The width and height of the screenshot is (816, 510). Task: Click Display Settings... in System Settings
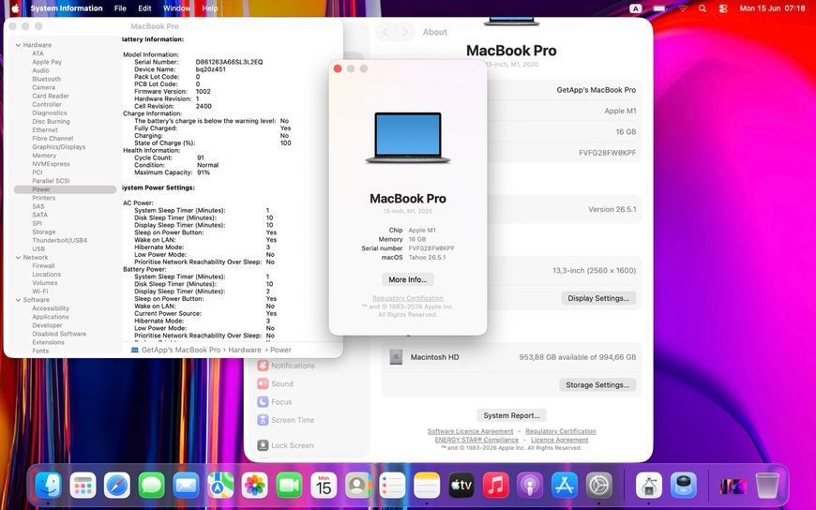click(598, 298)
